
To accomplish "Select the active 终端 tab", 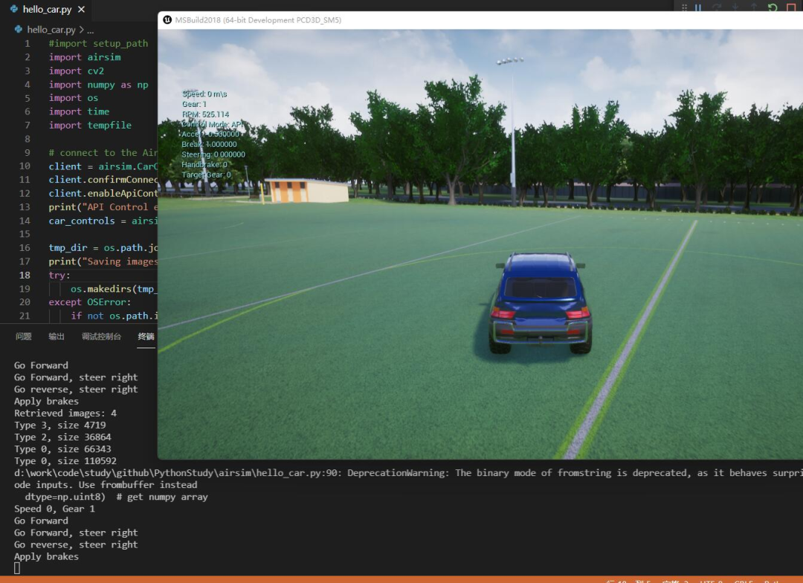I will click(x=146, y=336).
